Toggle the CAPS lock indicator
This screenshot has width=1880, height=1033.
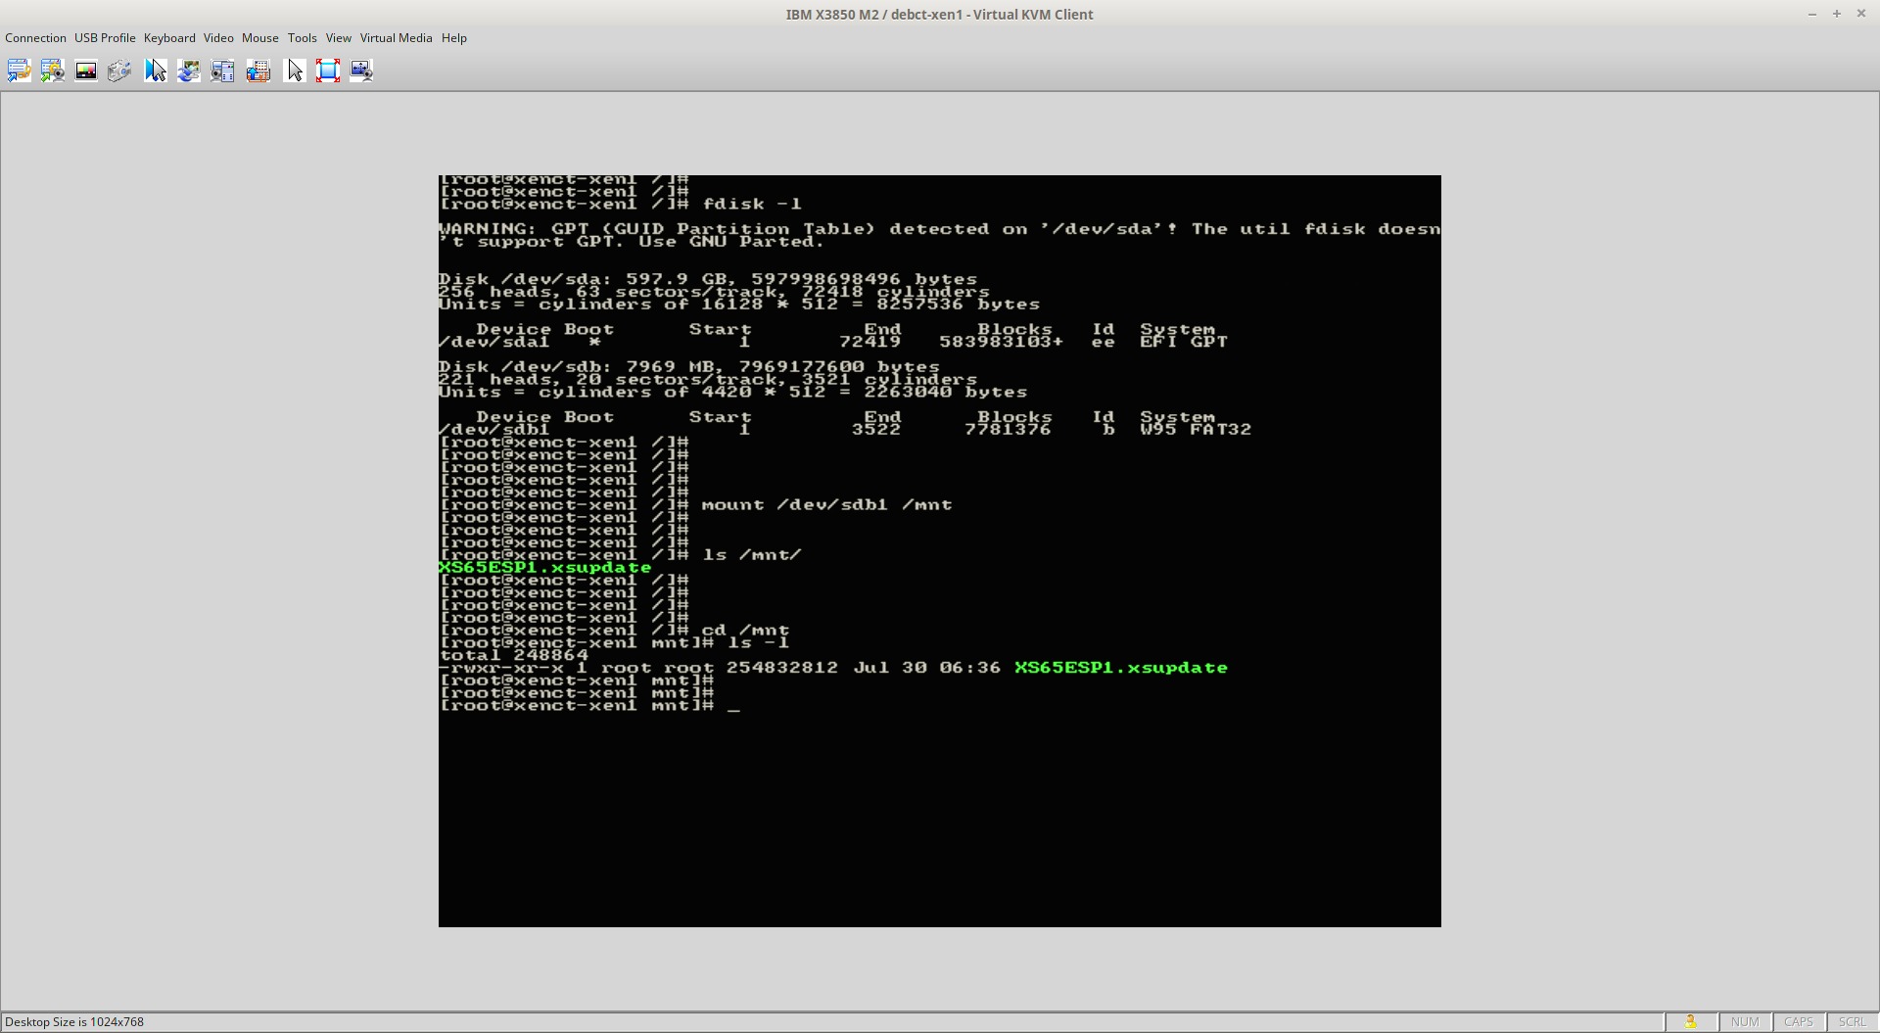[1799, 1022]
